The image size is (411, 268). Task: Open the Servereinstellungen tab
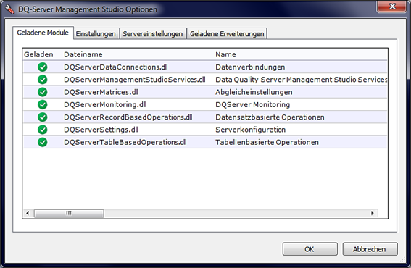pos(153,34)
